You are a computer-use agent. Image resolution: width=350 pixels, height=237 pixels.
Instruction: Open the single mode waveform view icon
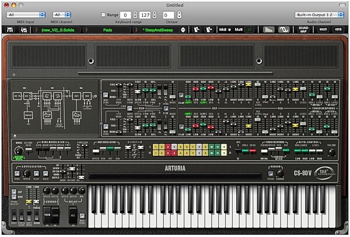click(x=283, y=30)
